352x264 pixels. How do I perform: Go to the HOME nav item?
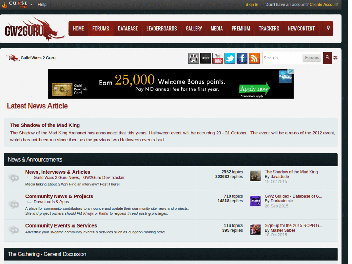pos(78,29)
